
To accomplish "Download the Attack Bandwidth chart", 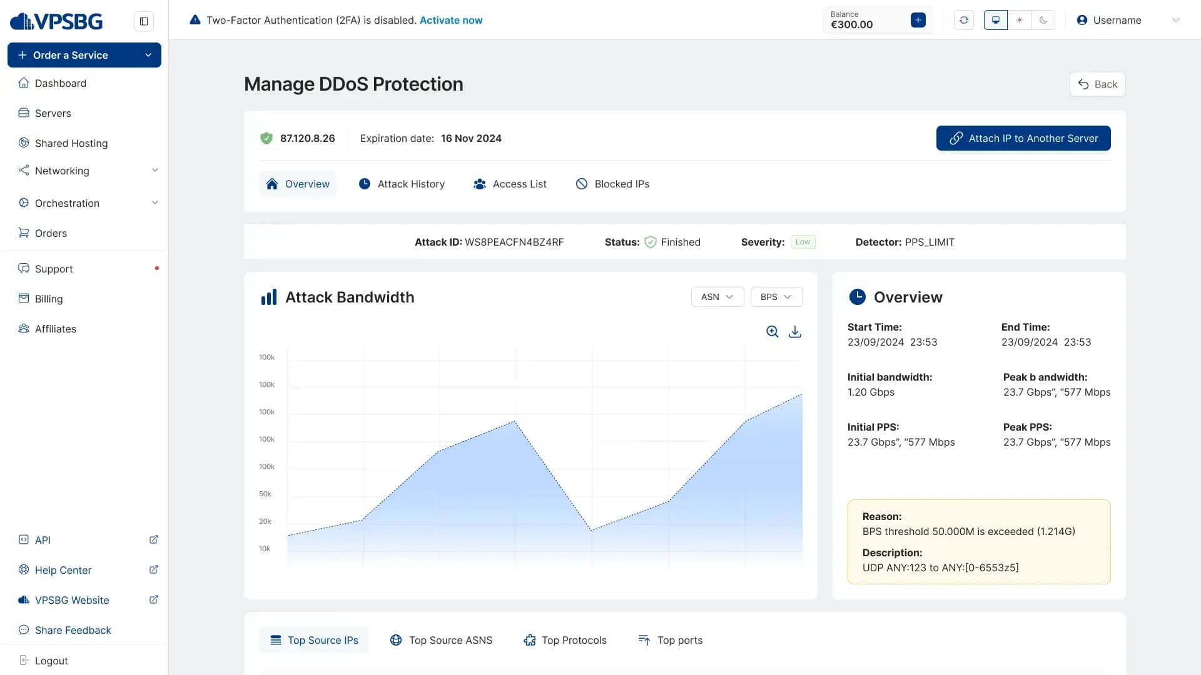I will (795, 332).
